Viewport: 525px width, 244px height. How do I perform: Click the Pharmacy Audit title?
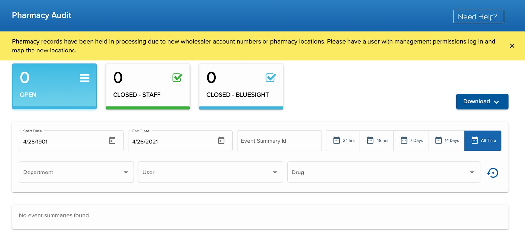tap(42, 15)
